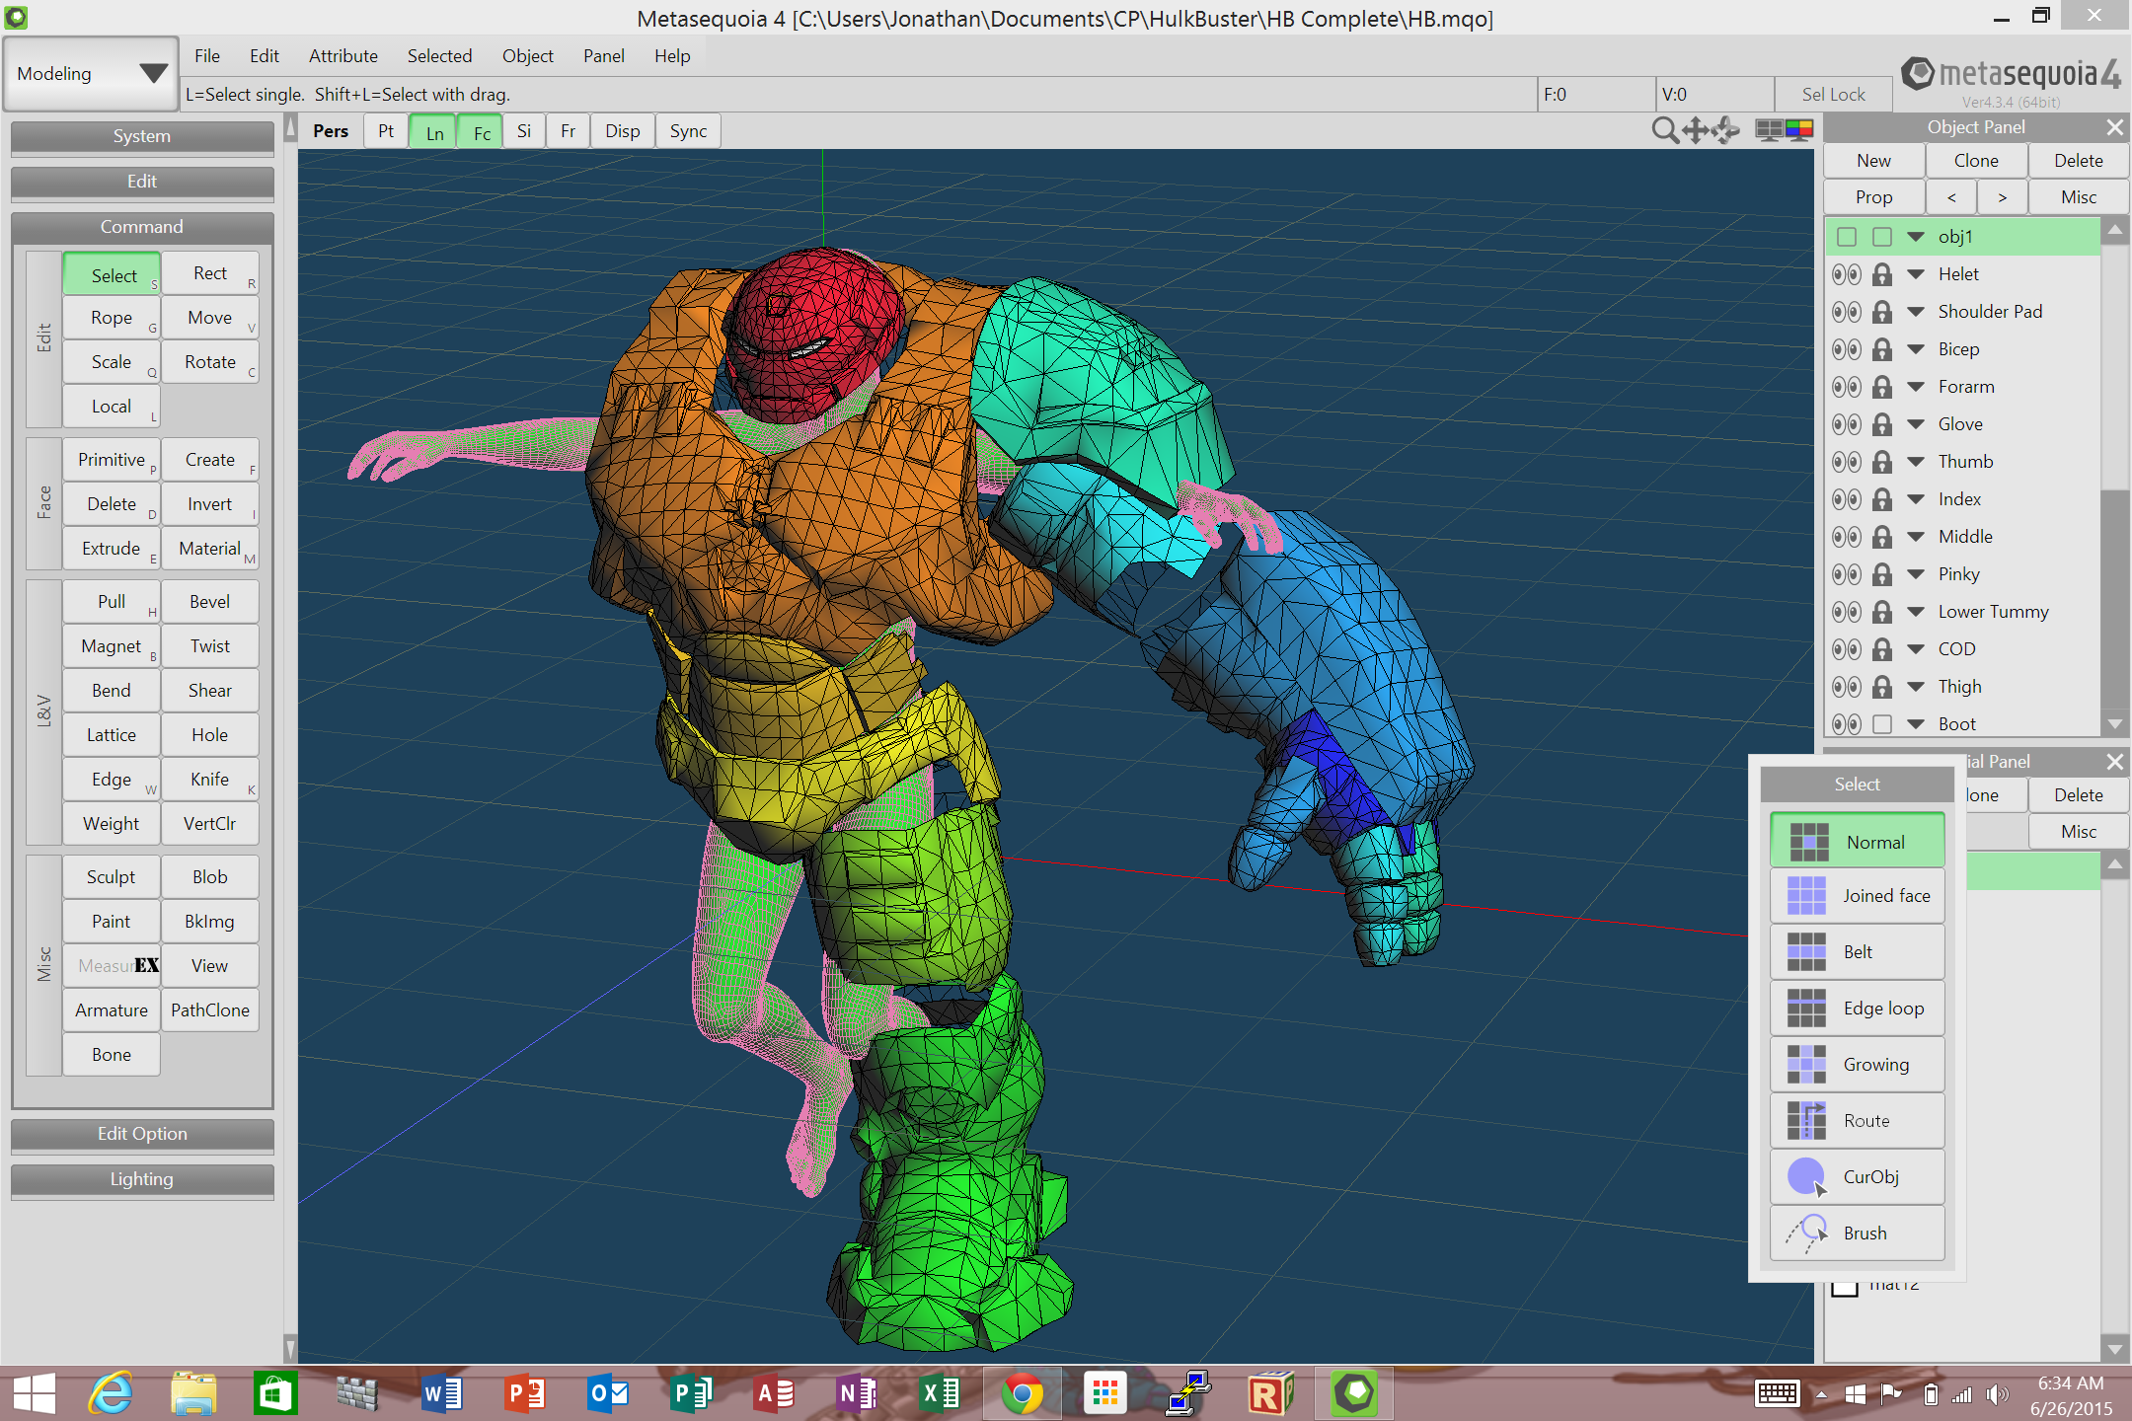Choose Edge loop selection mode

(x=1857, y=1009)
